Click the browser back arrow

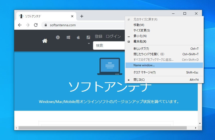click(20, 25)
